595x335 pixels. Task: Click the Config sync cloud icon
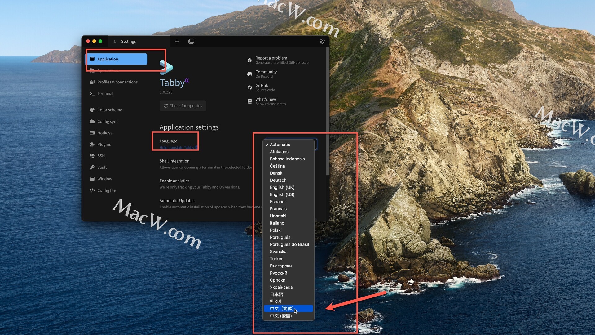click(x=92, y=121)
